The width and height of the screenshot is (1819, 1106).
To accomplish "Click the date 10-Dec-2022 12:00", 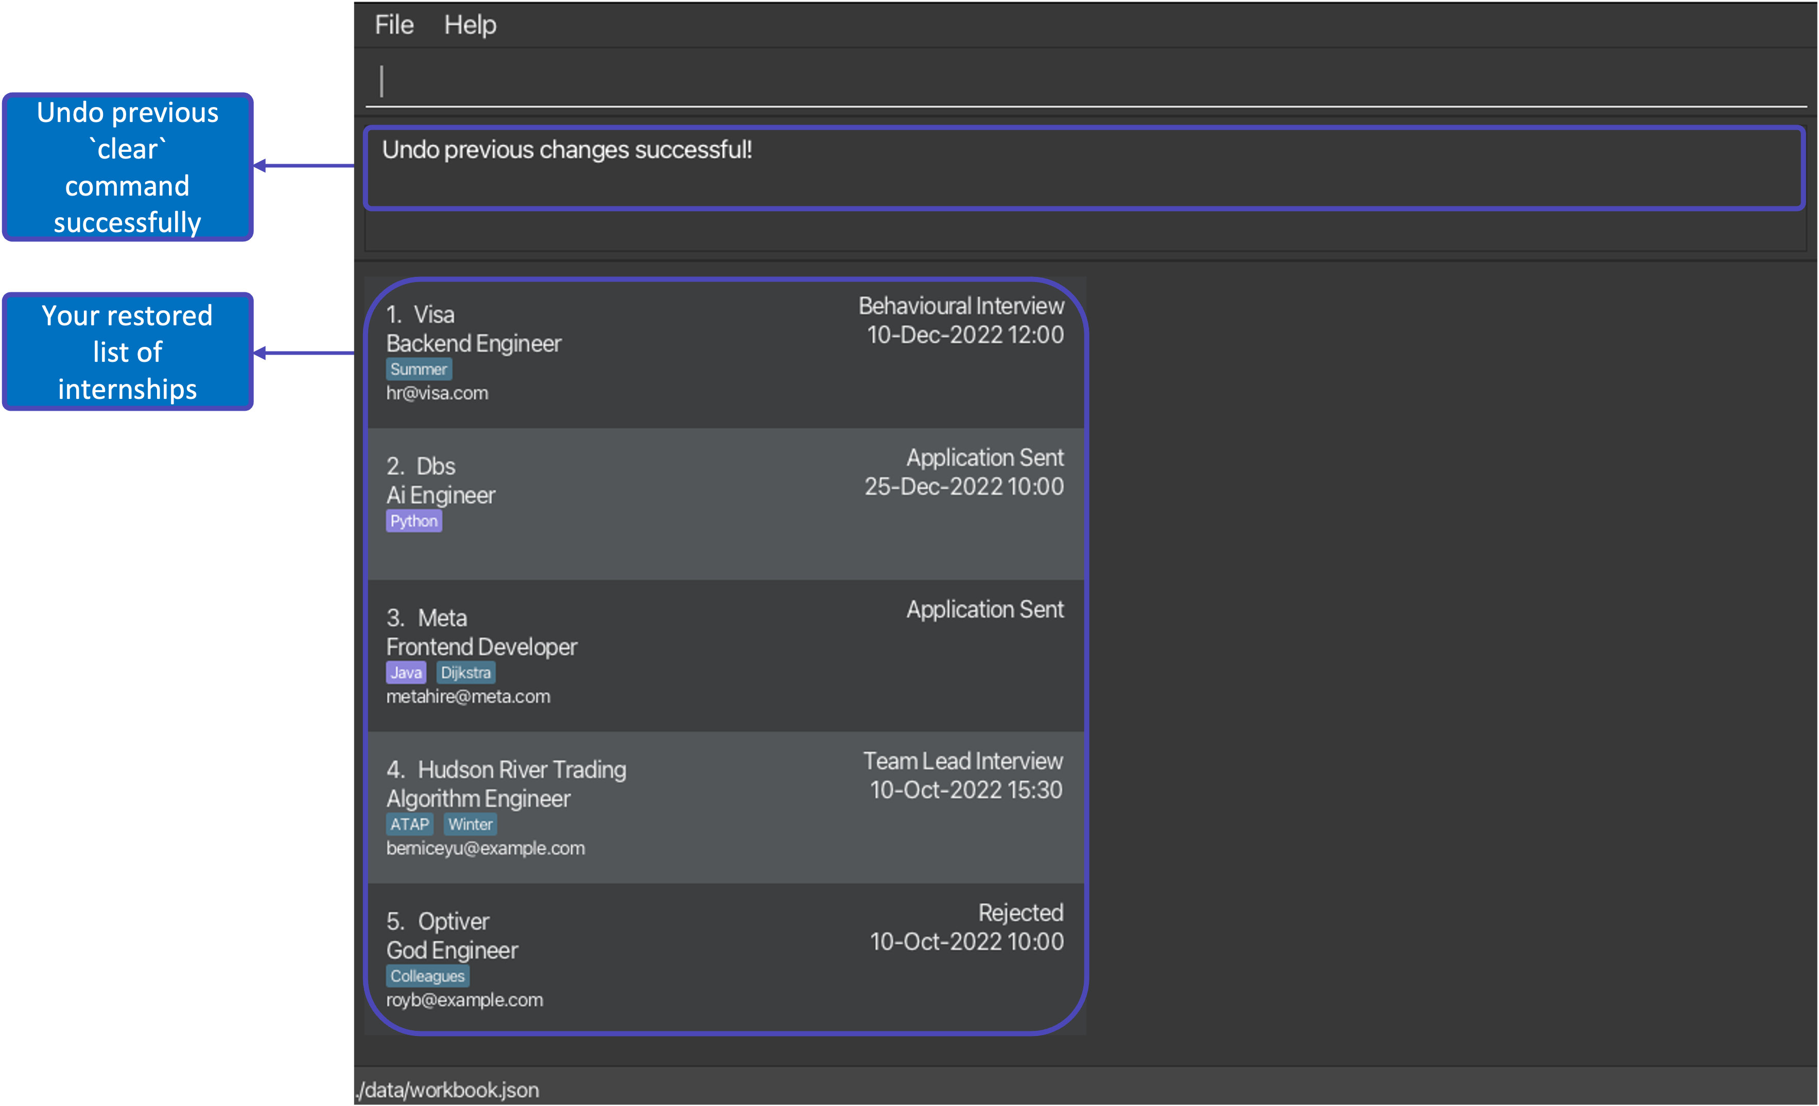I will coord(965,335).
